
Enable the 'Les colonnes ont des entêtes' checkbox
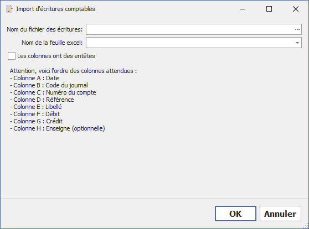[12, 56]
